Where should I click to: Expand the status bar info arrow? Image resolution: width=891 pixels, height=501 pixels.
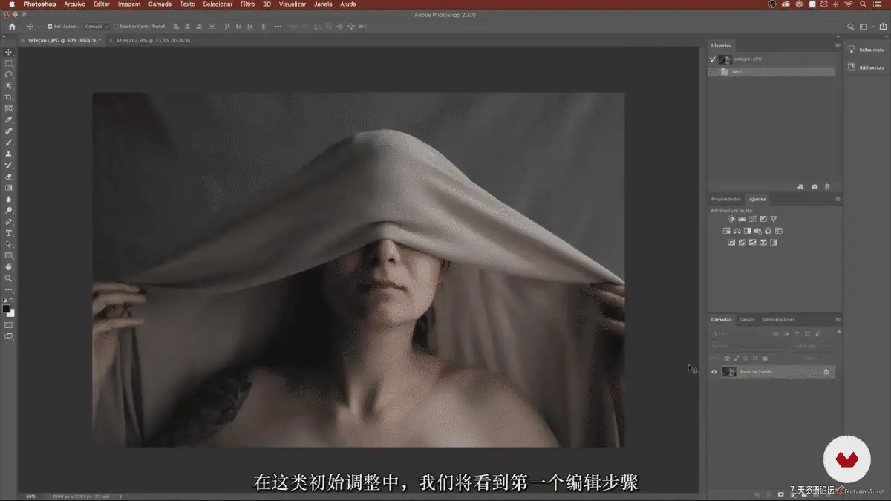click(120, 496)
